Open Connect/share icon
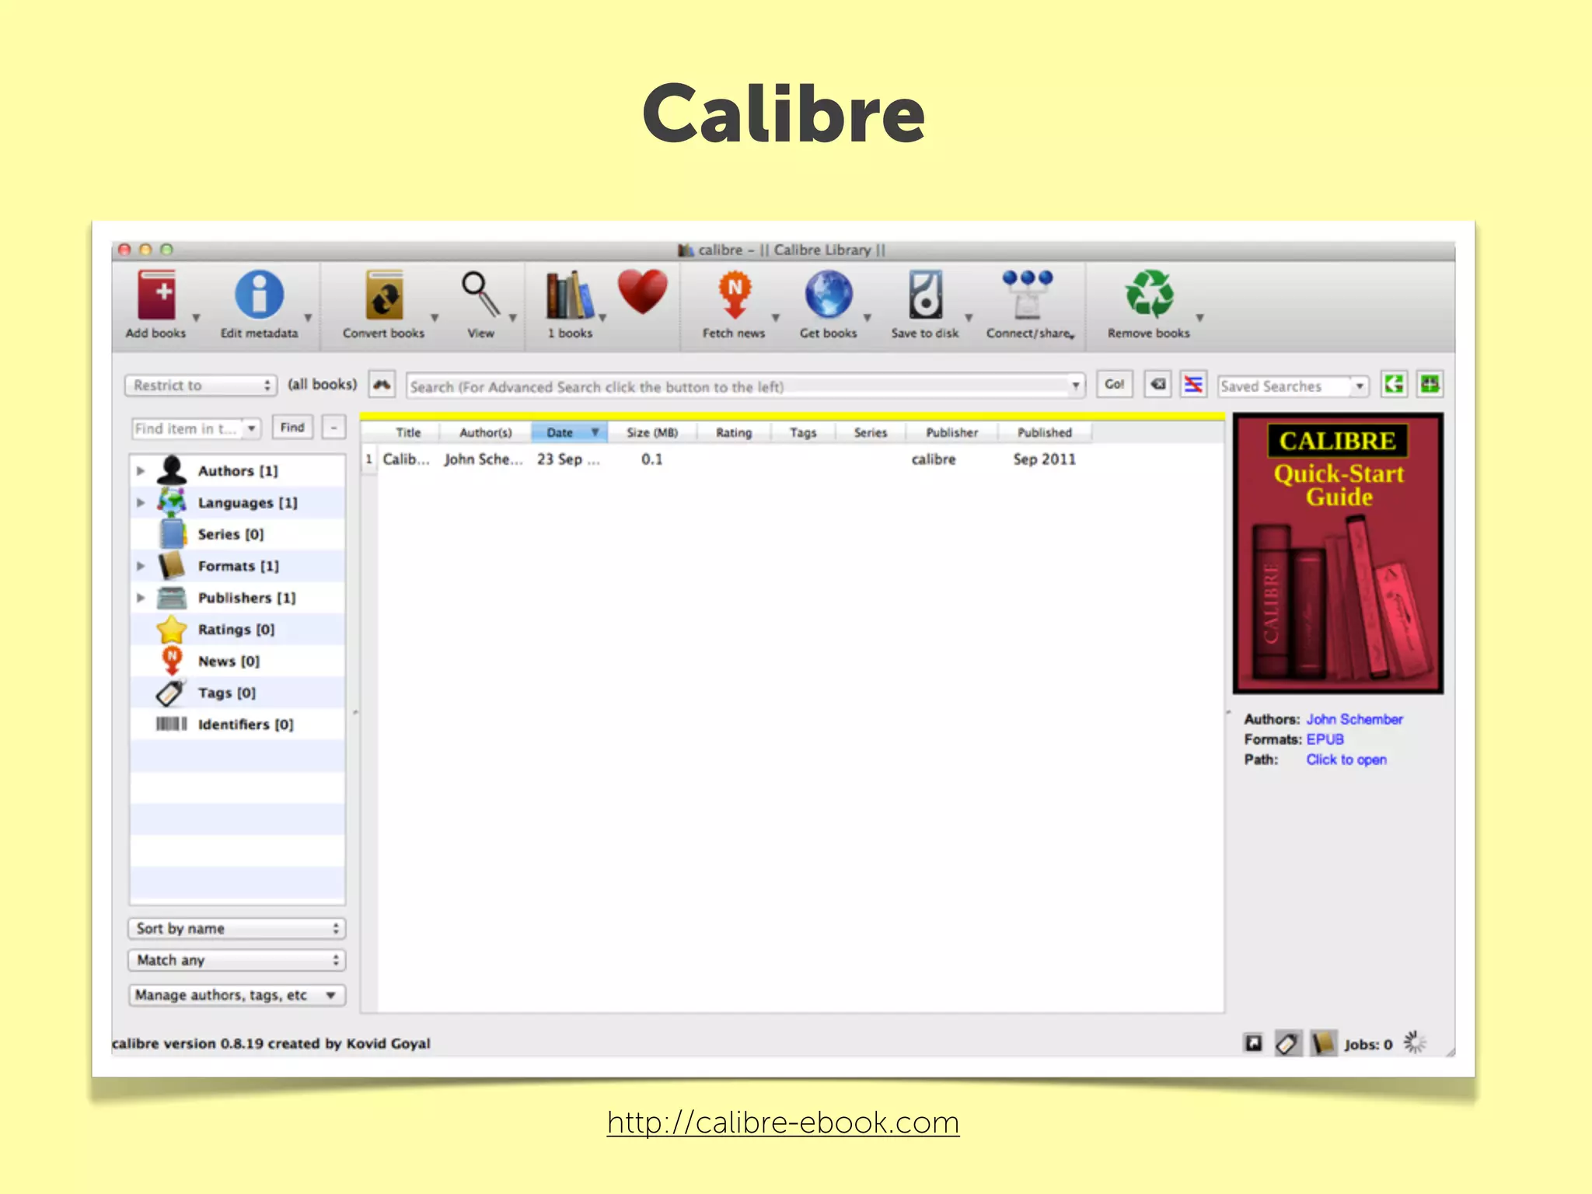The width and height of the screenshot is (1592, 1194). pyautogui.click(x=1028, y=295)
